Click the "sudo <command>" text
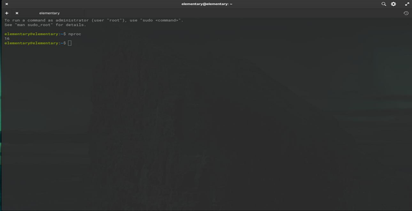 [163, 20]
